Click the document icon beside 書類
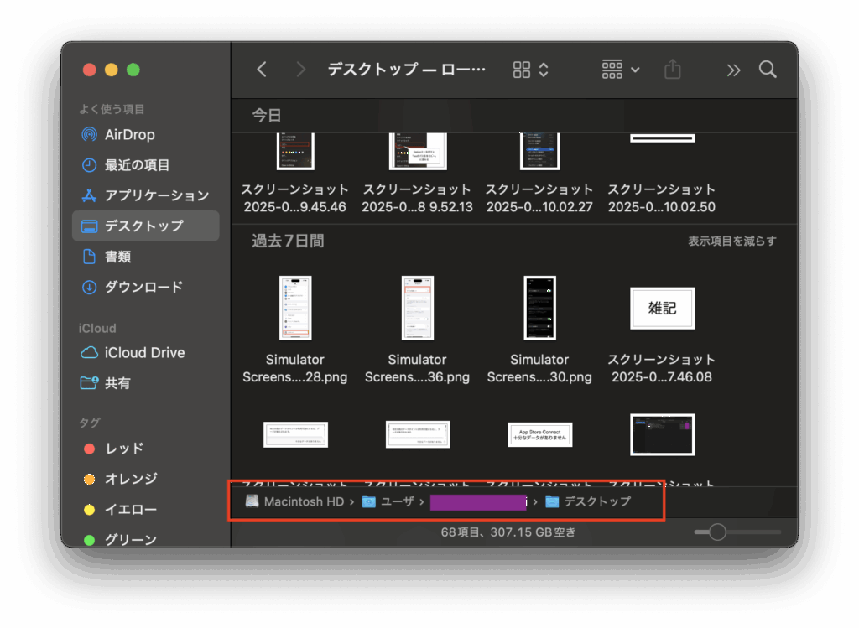This screenshot has height=628, width=859. click(89, 257)
